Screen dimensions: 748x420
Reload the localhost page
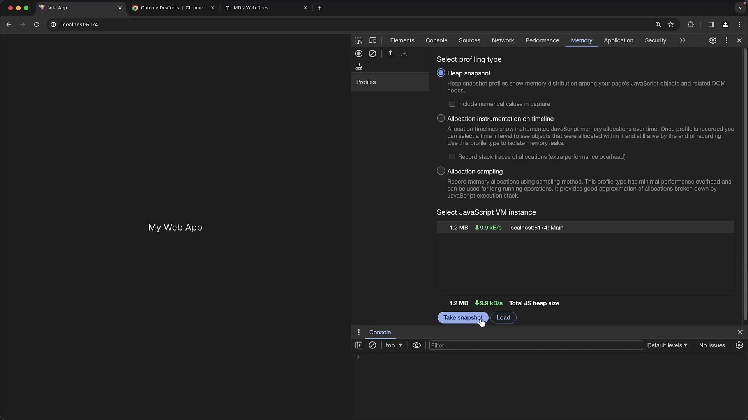(37, 24)
